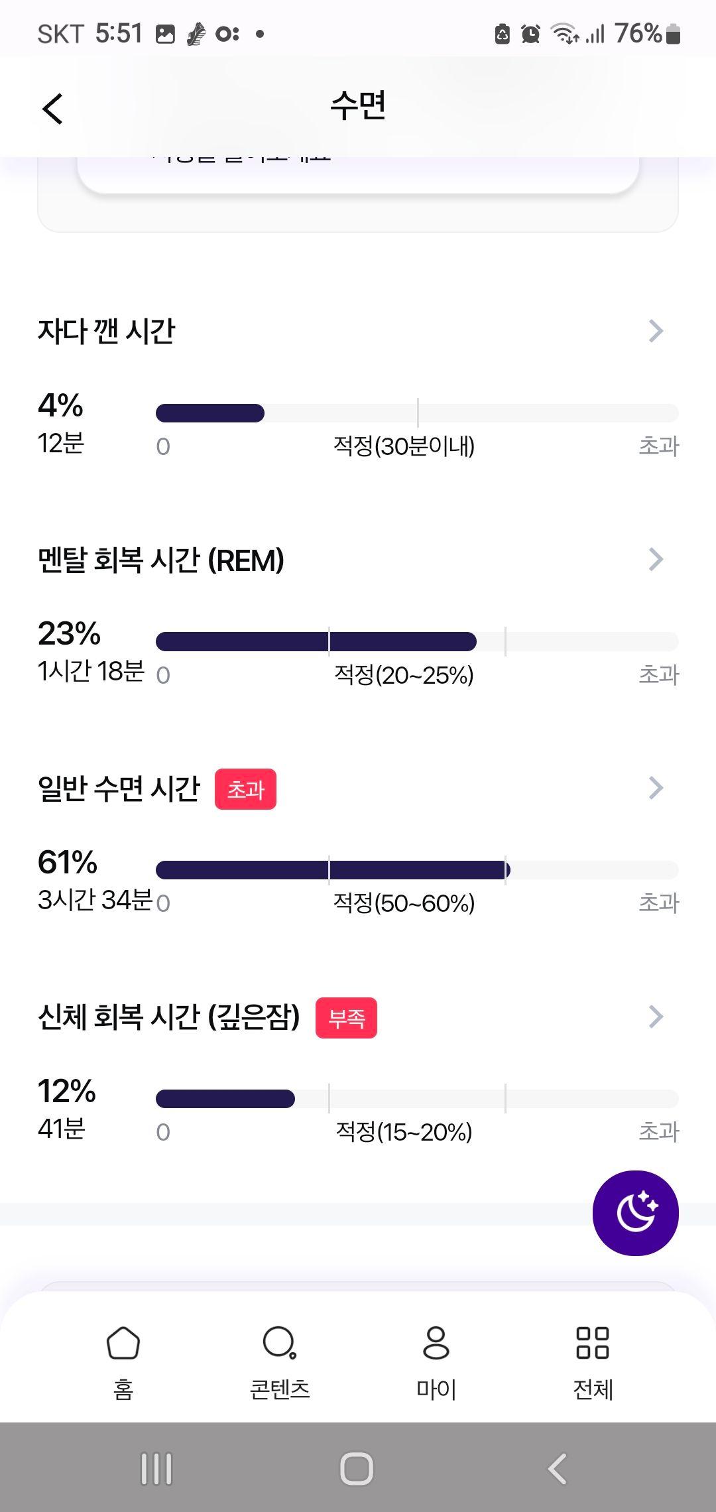The width and height of the screenshot is (716, 1512).
Task: Tap the 자다 깬 시간 progress bar
Action: [416, 413]
